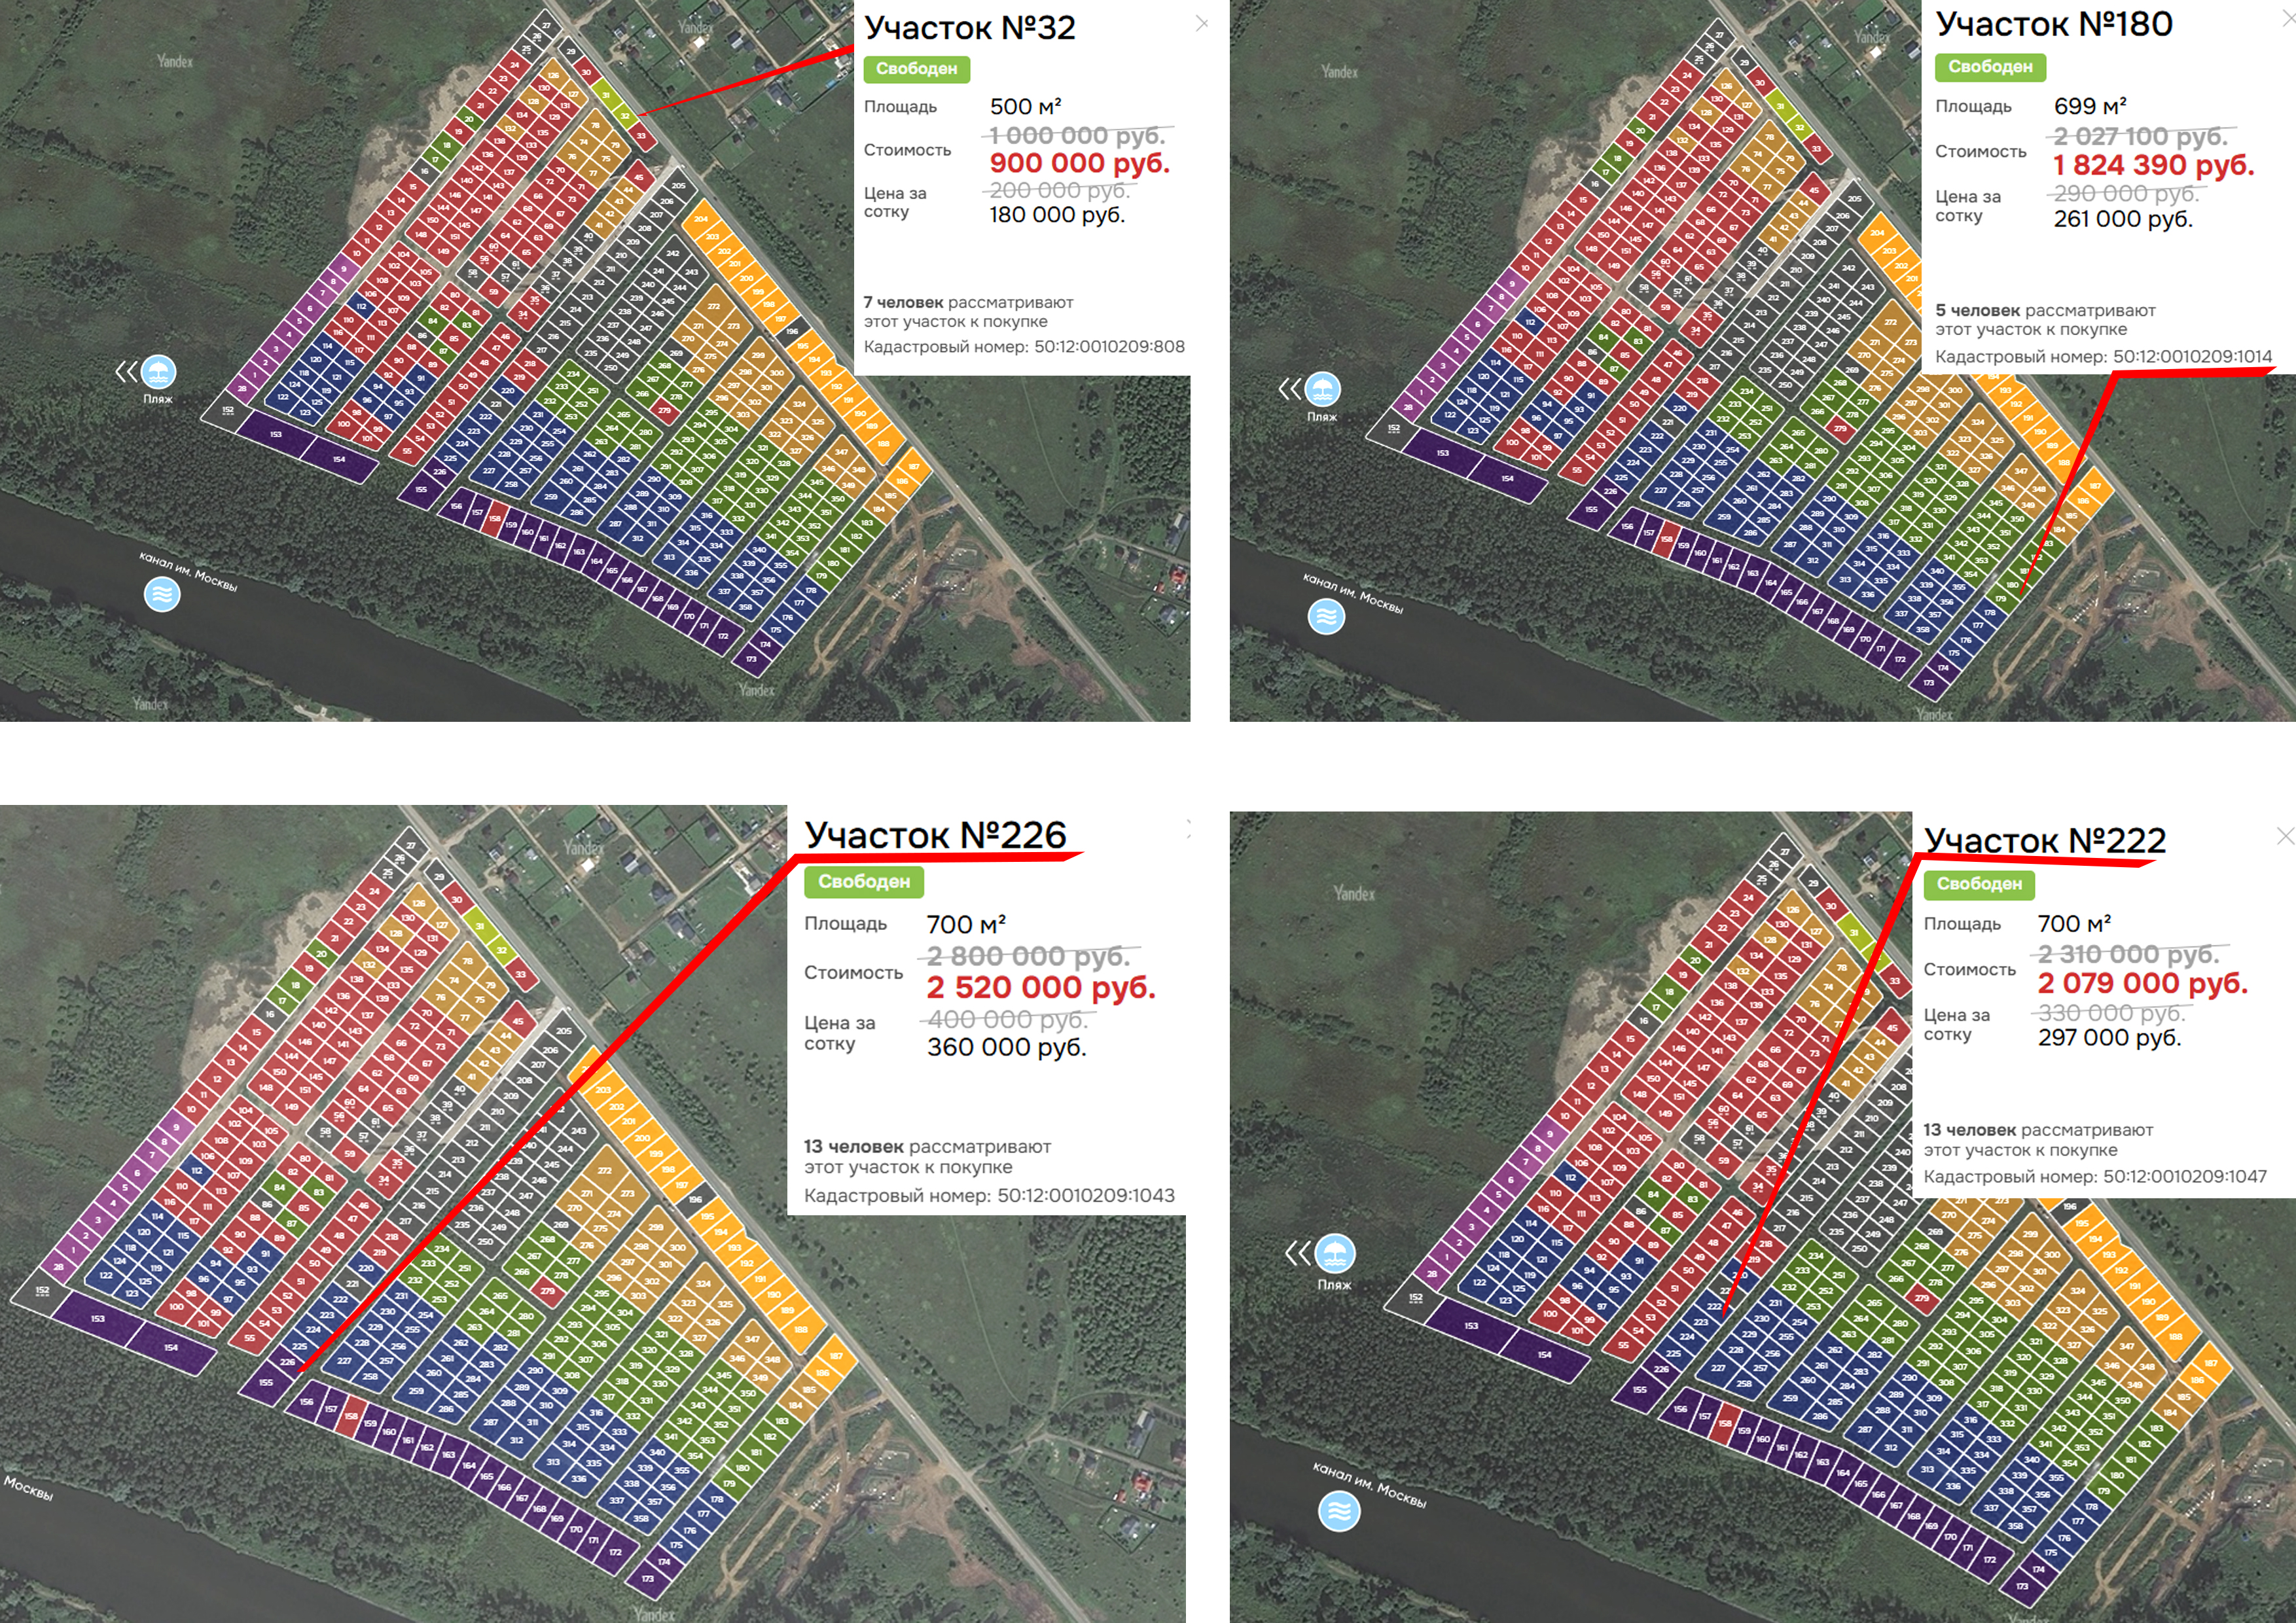Click cadastral number 50:12:0010209:1047
The image size is (2296, 1623).
click(x=2185, y=1176)
